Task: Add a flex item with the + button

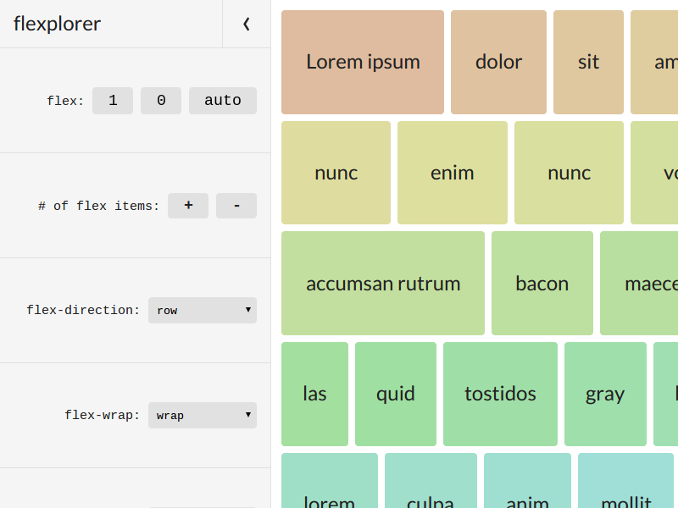Action: coord(188,205)
